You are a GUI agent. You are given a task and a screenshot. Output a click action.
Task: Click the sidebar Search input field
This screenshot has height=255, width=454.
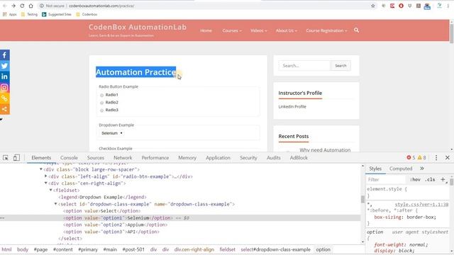pyautogui.click(x=304, y=66)
